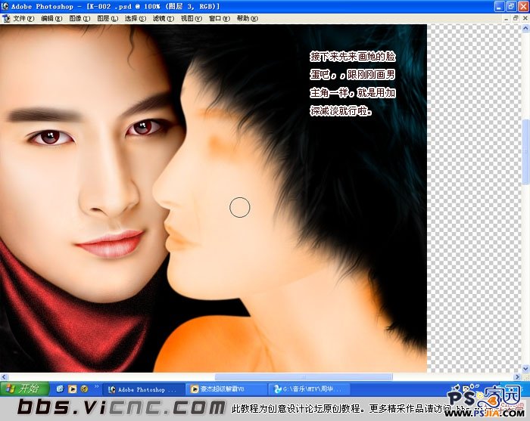The height and width of the screenshot is (421, 530).
Task: Click the document icon beside 文件 menu
Action: pos(6,19)
